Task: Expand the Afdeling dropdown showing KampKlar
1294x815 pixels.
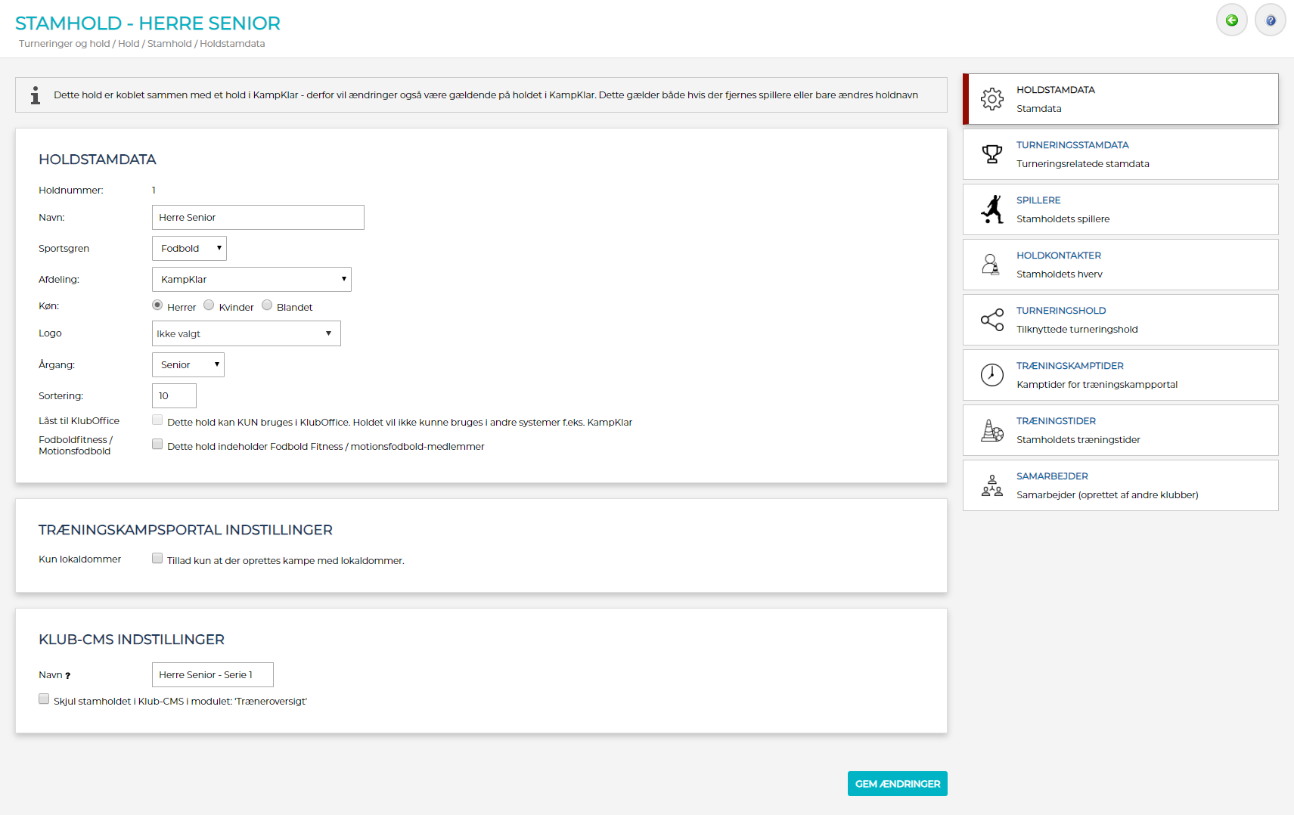Action: 251,280
